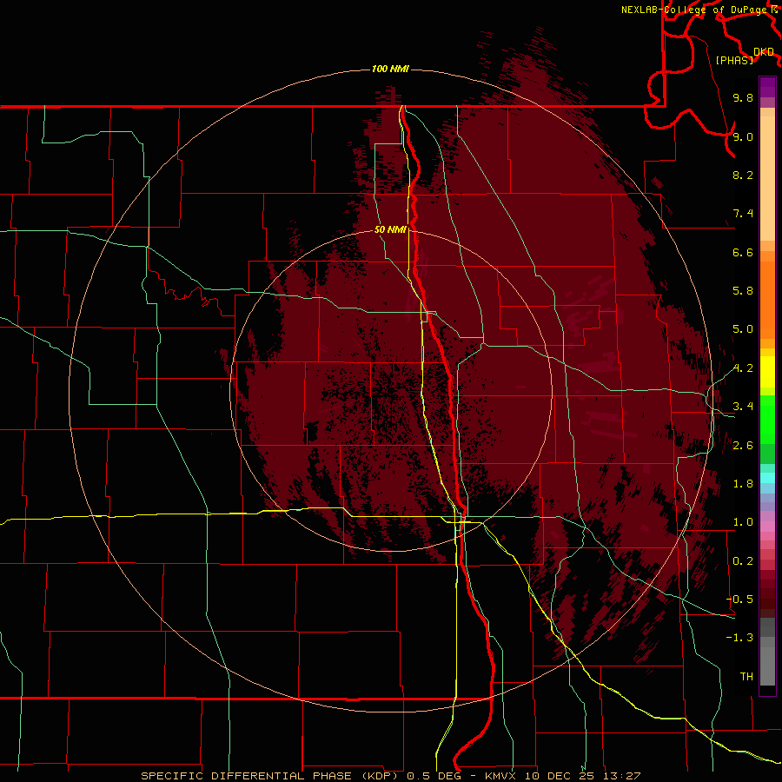Image resolution: width=782 pixels, height=782 pixels.
Task: Click the bright green segment of the color bar
Action: point(767,420)
